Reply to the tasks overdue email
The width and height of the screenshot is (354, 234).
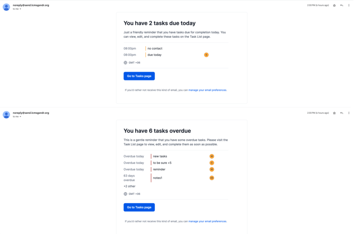(x=342, y=113)
